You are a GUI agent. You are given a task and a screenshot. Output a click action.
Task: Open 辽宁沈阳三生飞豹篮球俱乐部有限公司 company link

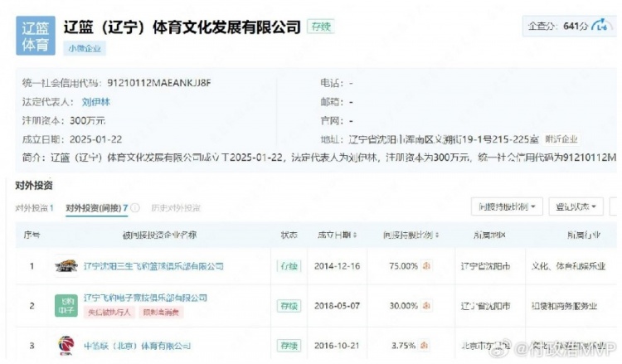click(153, 266)
